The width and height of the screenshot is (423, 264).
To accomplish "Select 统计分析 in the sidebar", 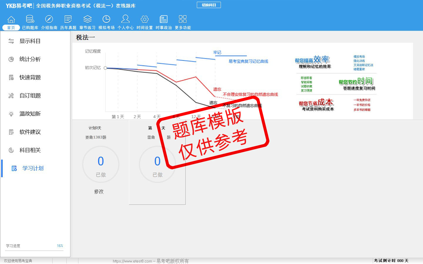I will click(30, 59).
